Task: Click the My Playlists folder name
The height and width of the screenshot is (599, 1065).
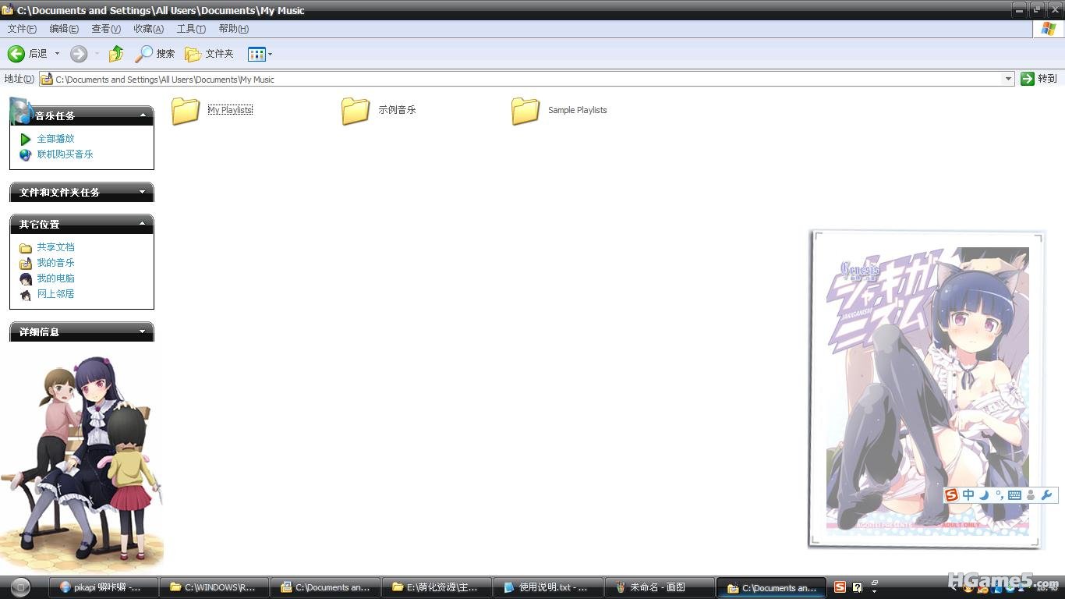Action: tap(230, 110)
